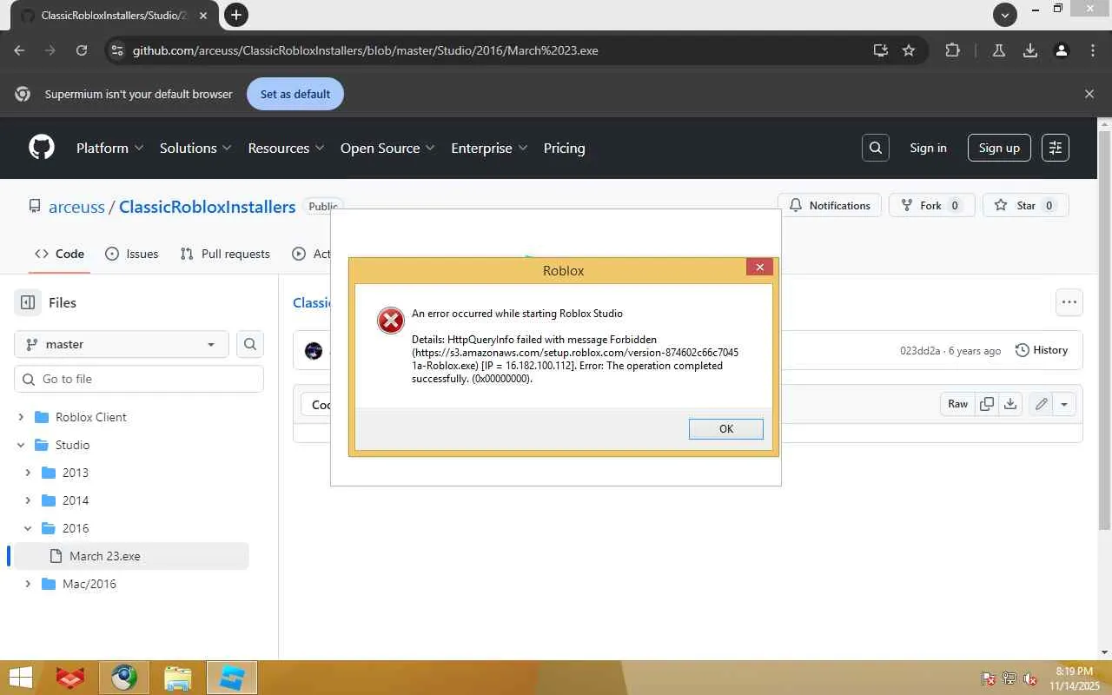Switch to the Pull requests tab

click(225, 254)
